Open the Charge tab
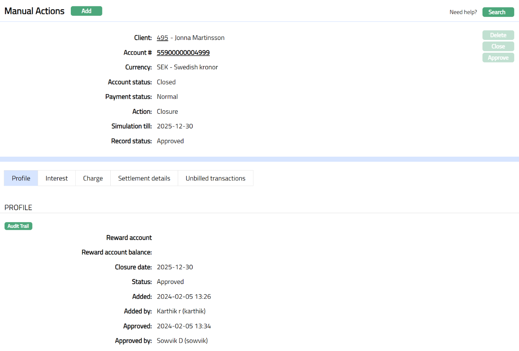This screenshot has height=351, width=519. coord(93,178)
